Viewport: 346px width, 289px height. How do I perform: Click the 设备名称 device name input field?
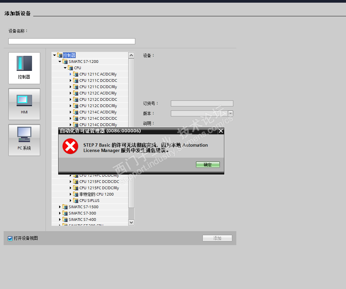72,41
